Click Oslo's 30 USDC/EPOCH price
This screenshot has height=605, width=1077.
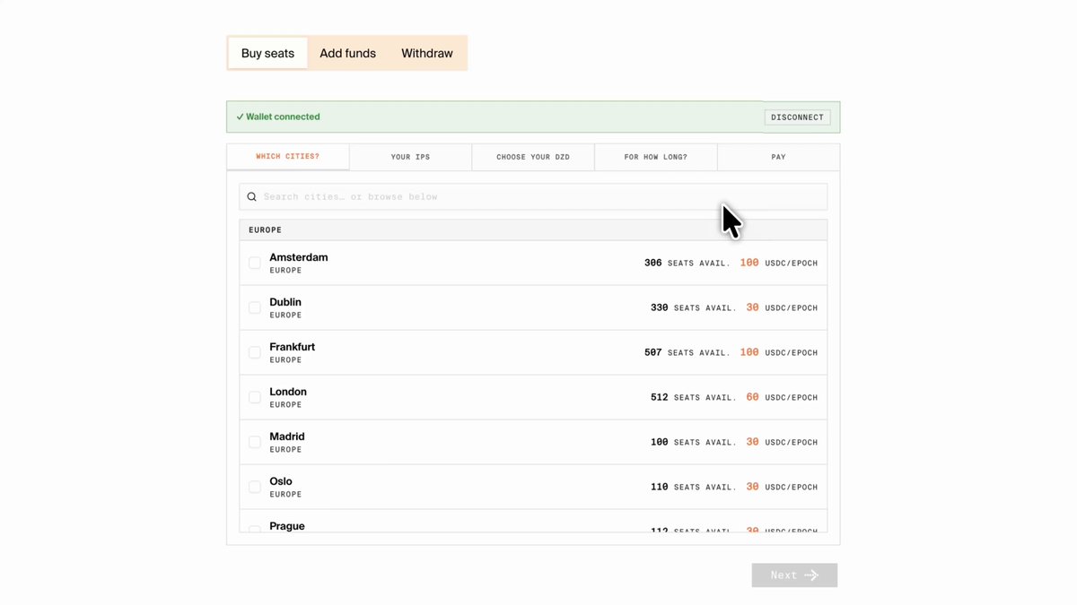pyautogui.click(x=782, y=488)
